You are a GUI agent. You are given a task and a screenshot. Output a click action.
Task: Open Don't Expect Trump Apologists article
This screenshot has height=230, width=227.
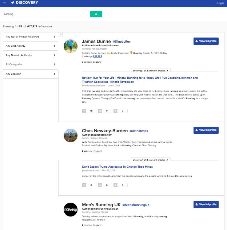pyautogui.click(x=117, y=167)
